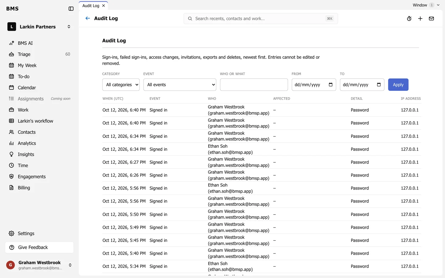Screen dimensions: 445x278
Task: Open the mail inbox icon
Action: tap(431, 19)
